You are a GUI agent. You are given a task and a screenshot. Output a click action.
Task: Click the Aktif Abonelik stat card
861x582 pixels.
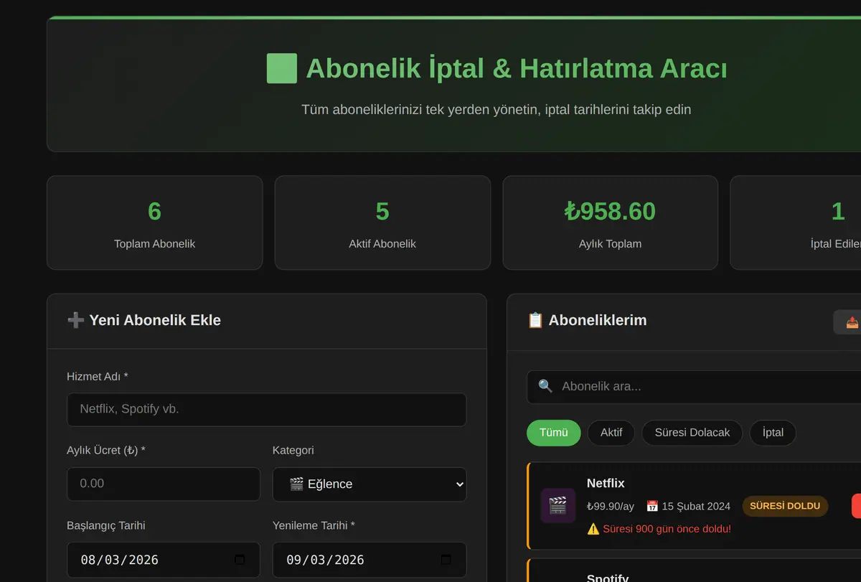coord(382,222)
